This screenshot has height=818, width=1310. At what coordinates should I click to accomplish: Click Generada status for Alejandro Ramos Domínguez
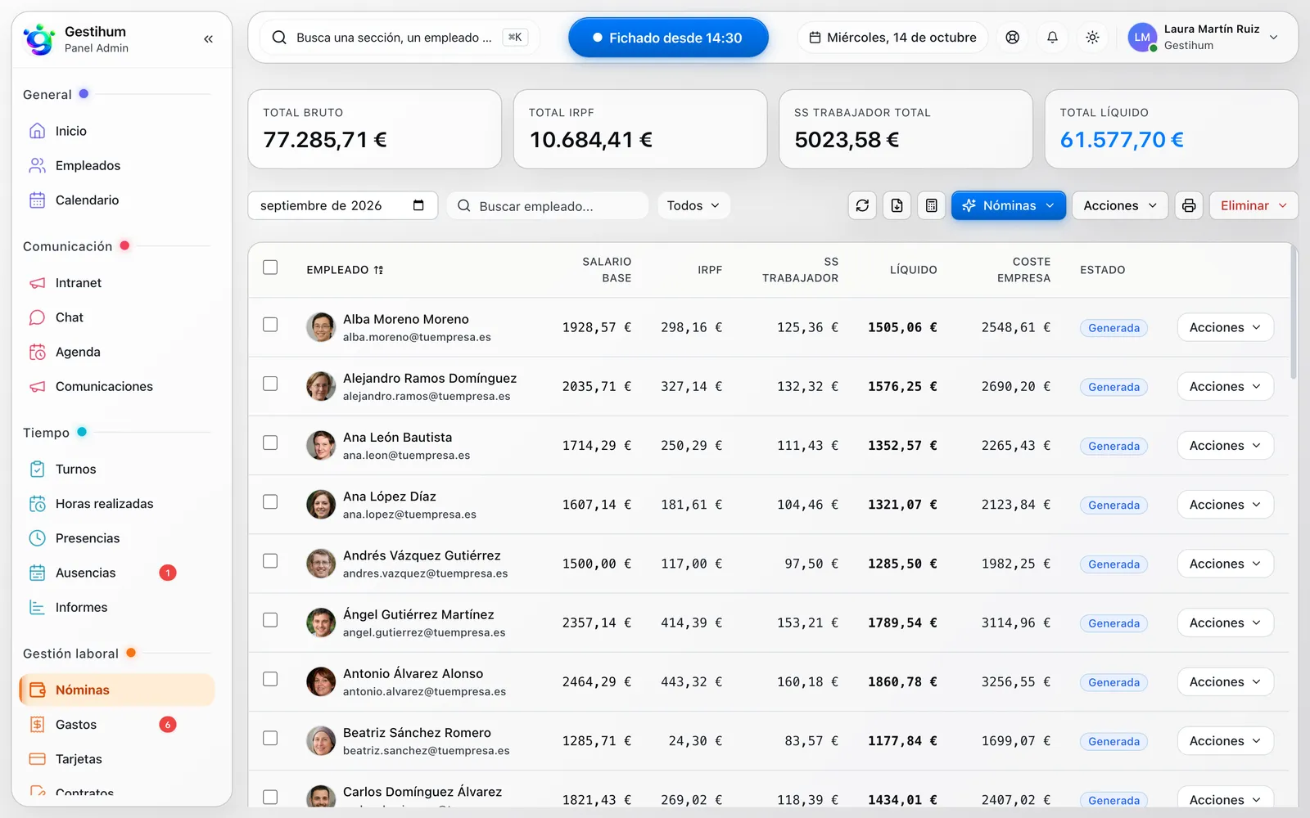coord(1113,387)
